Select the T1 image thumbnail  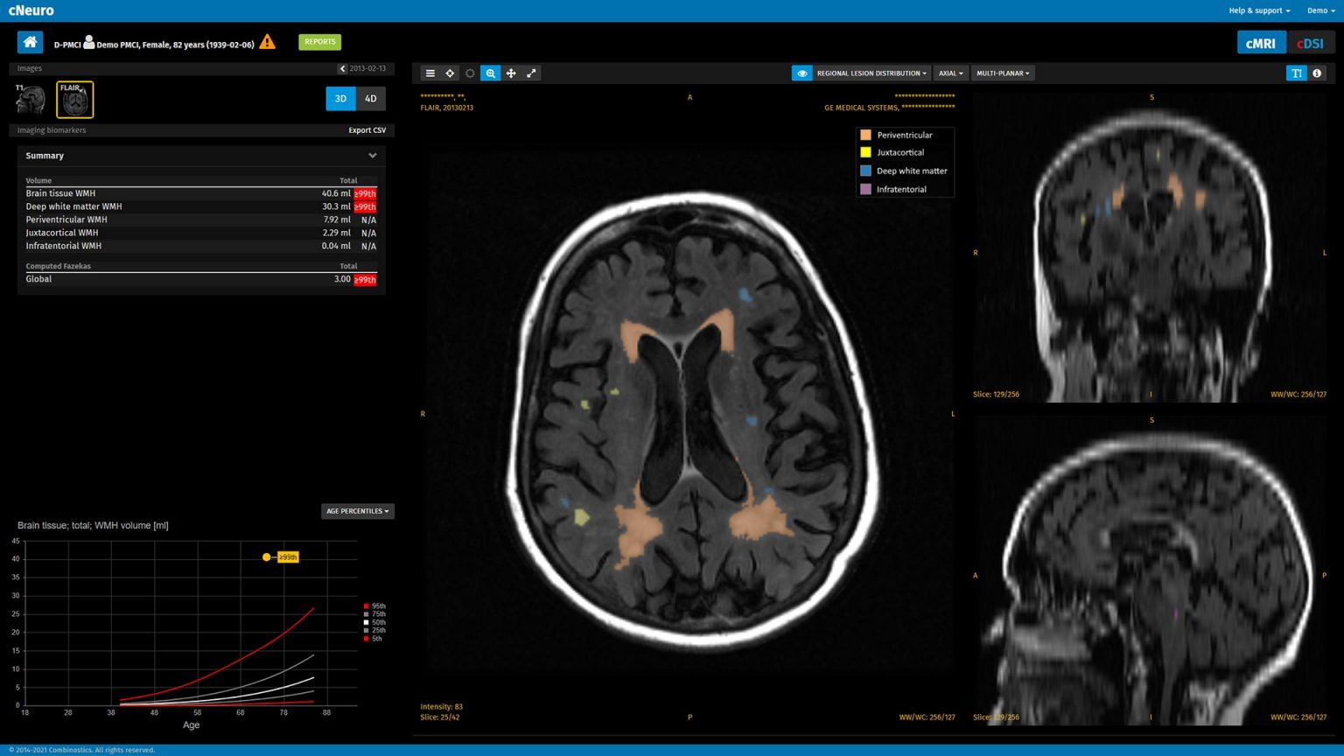(x=30, y=98)
